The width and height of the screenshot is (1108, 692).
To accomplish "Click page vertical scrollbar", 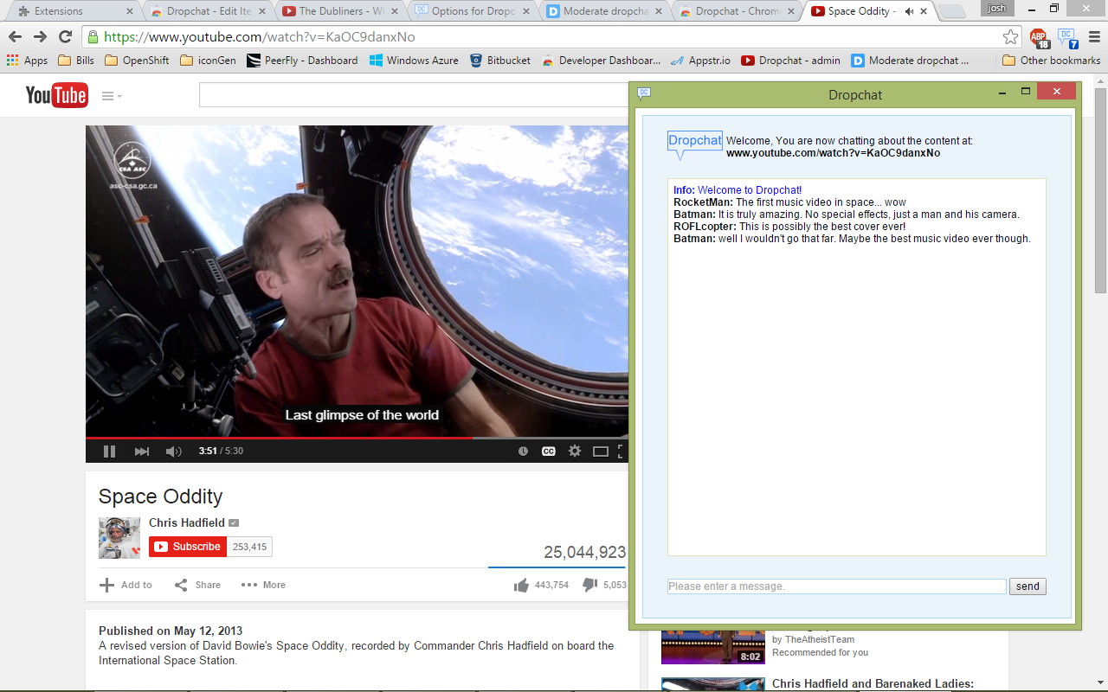I will coord(1100,190).
